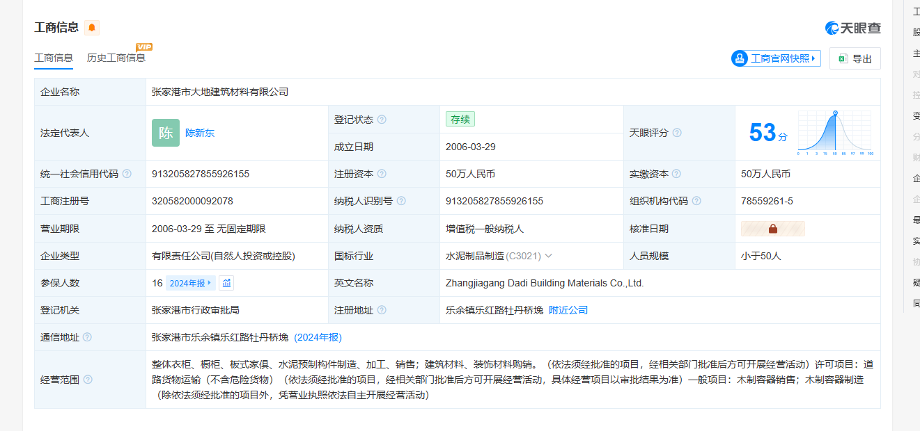Click help icon next to 天眼评分
920x431 pixels.
677,133
